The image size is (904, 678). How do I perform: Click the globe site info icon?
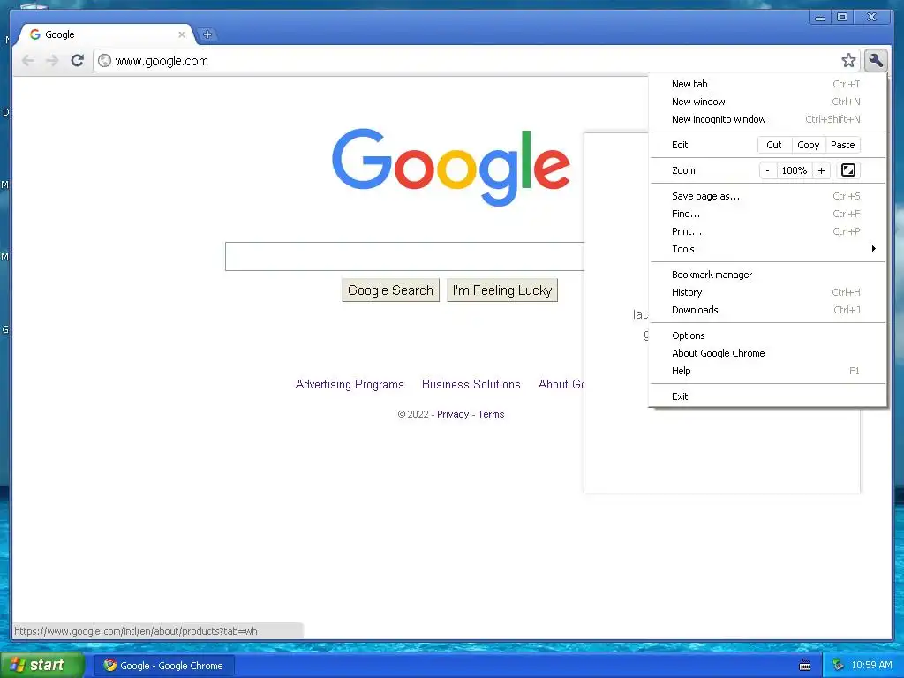[104, 61]
